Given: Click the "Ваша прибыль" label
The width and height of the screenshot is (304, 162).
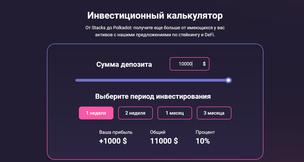Looking at the screenshot, I should point(115,132).
